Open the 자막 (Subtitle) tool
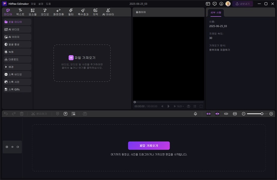This screenshot has height=180, width=277. [95, 12]
